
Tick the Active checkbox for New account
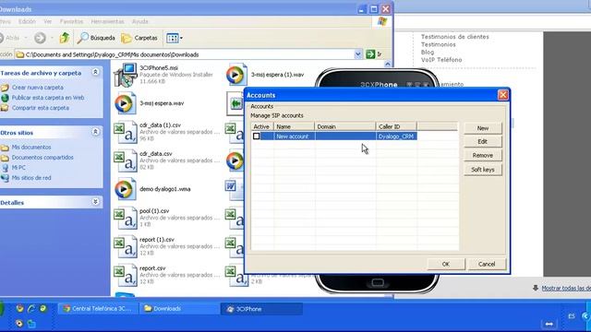(257, 136)
